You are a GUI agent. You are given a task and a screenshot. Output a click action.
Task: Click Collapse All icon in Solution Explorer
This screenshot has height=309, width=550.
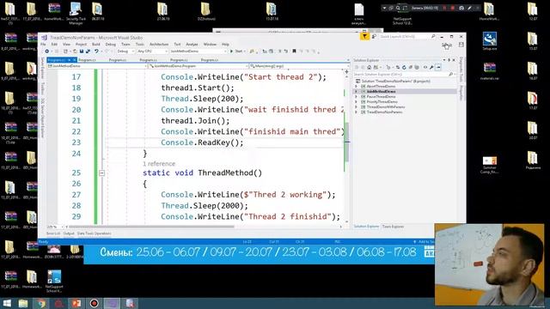click(x=411, y=67)
